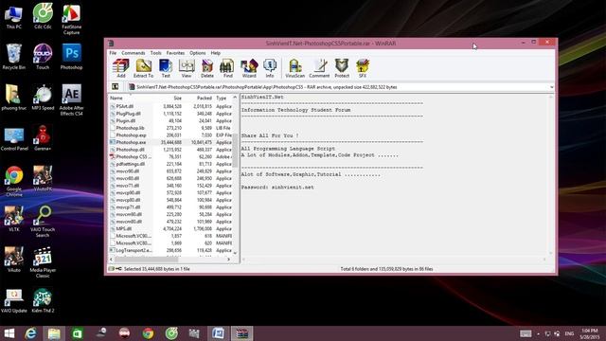Select the MPS.dll file row
606x341 pixels.
coord(170,229)
